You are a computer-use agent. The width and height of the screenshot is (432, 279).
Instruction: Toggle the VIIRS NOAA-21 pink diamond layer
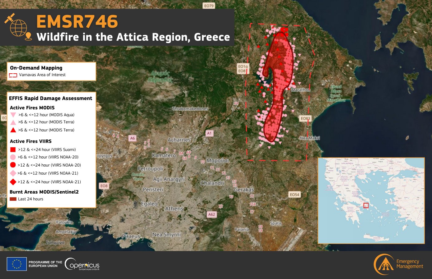click(x=13, y=173)
